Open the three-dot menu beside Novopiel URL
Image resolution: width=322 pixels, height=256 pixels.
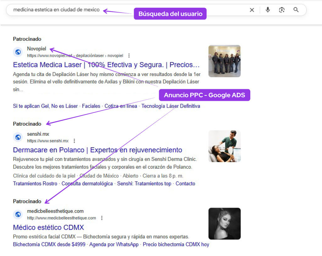point(129,56)
